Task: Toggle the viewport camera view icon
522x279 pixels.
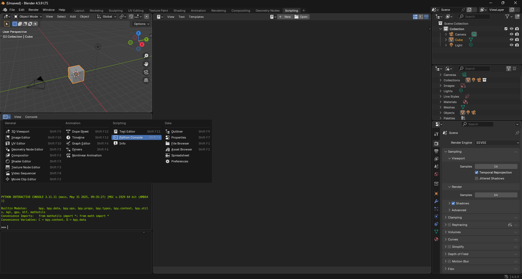Action: click(x=146, y=72)
